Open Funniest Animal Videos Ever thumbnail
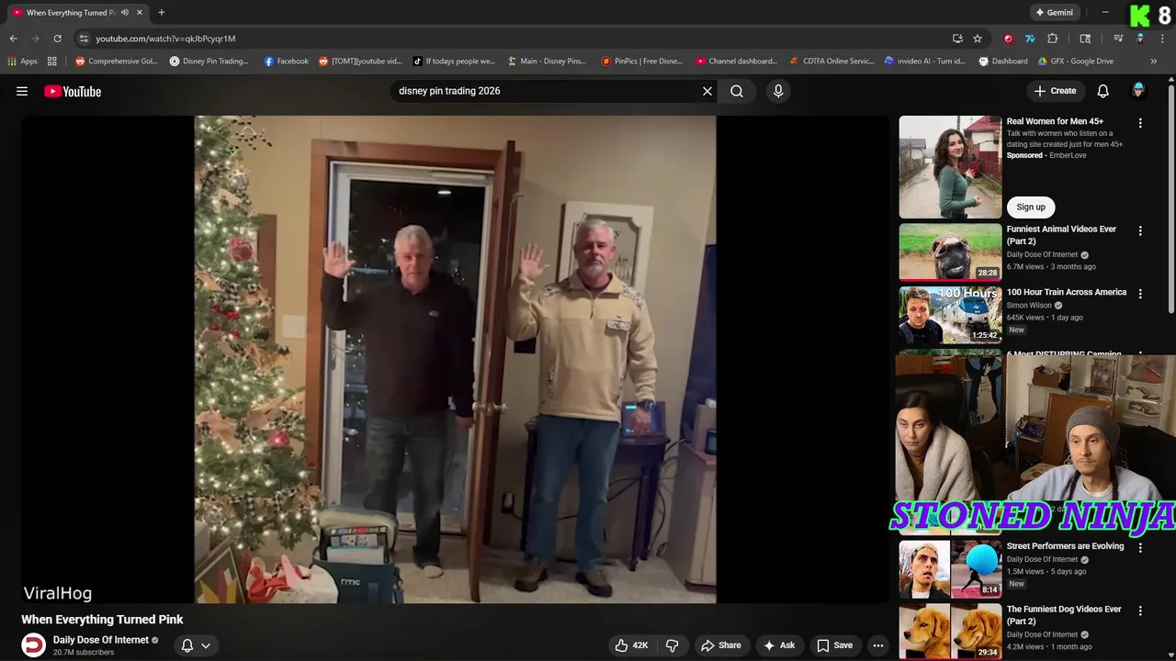The width and height of the screenshot is (1176, 661). coord(950,252)
